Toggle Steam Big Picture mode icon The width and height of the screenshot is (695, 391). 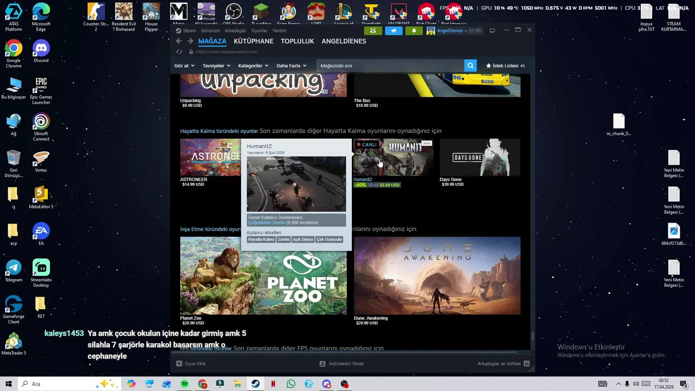pos(492,30)
